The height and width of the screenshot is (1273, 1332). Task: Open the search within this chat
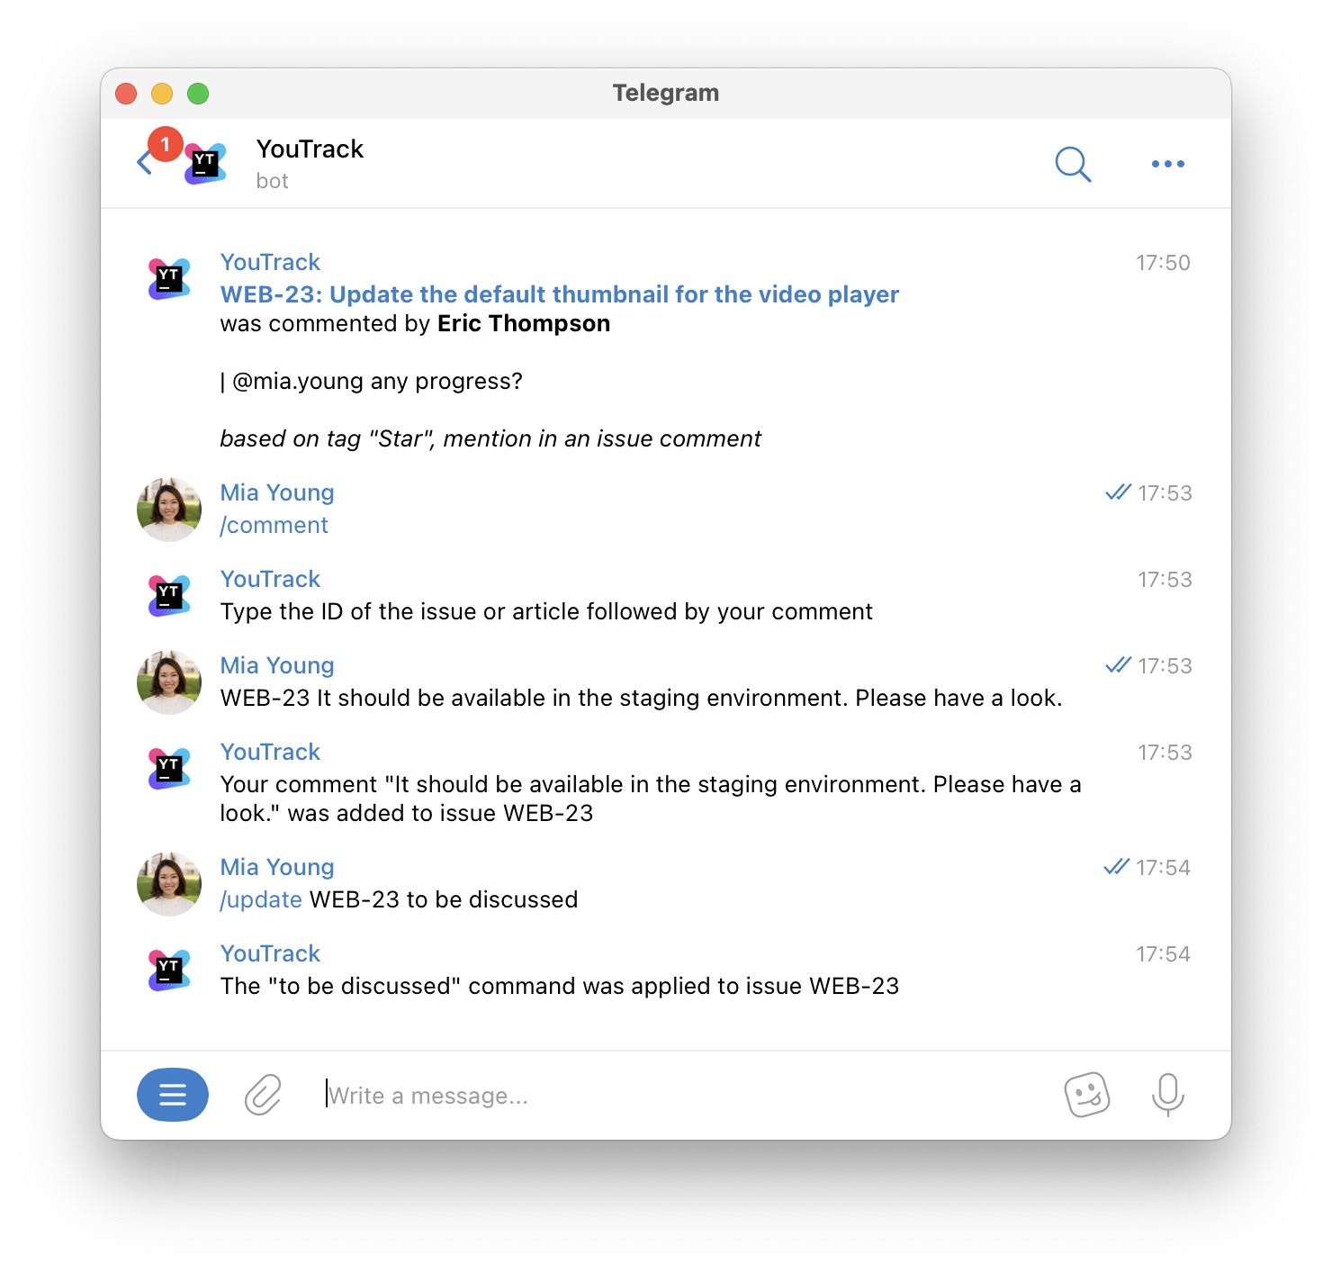(1073, 165)
